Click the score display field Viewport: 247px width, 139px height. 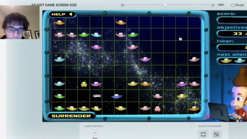[x=232, y=20]
